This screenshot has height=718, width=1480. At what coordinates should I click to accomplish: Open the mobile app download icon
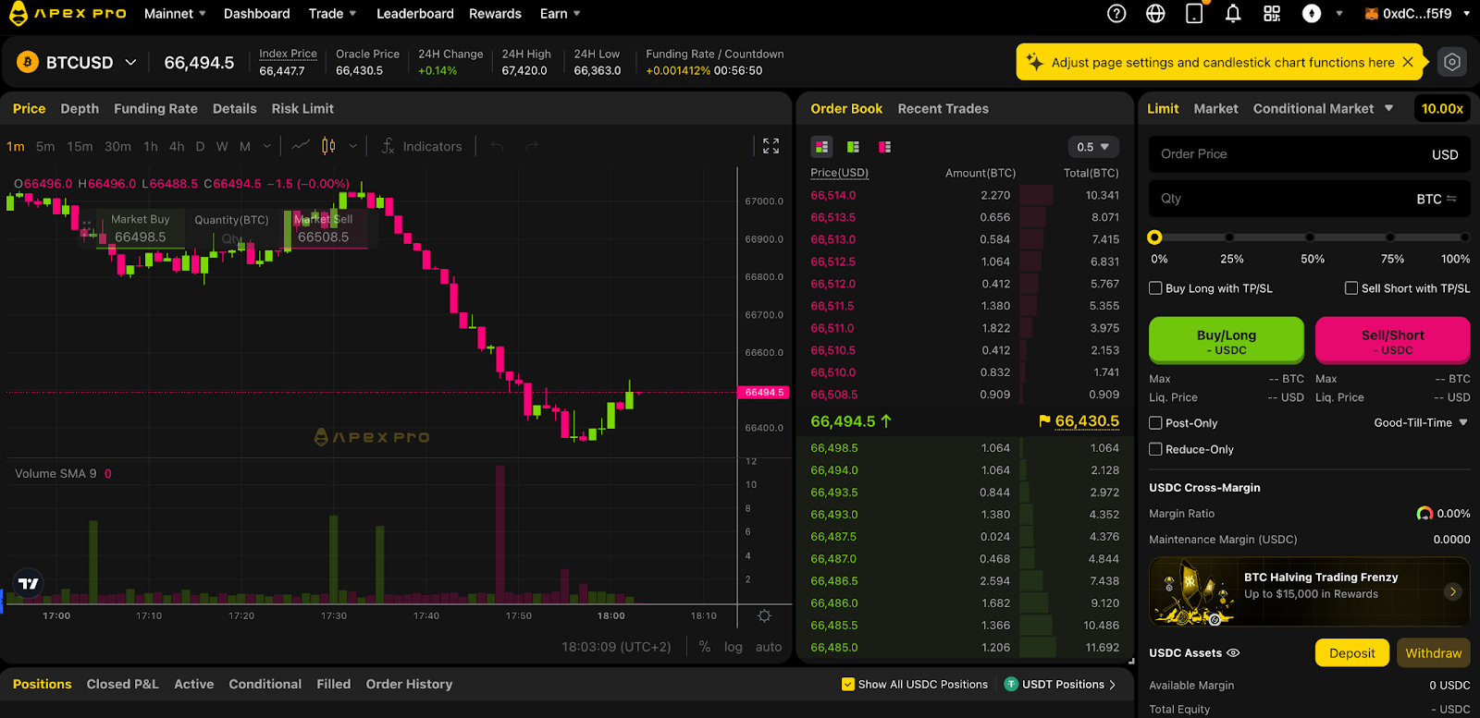(x=1194, y=14)
